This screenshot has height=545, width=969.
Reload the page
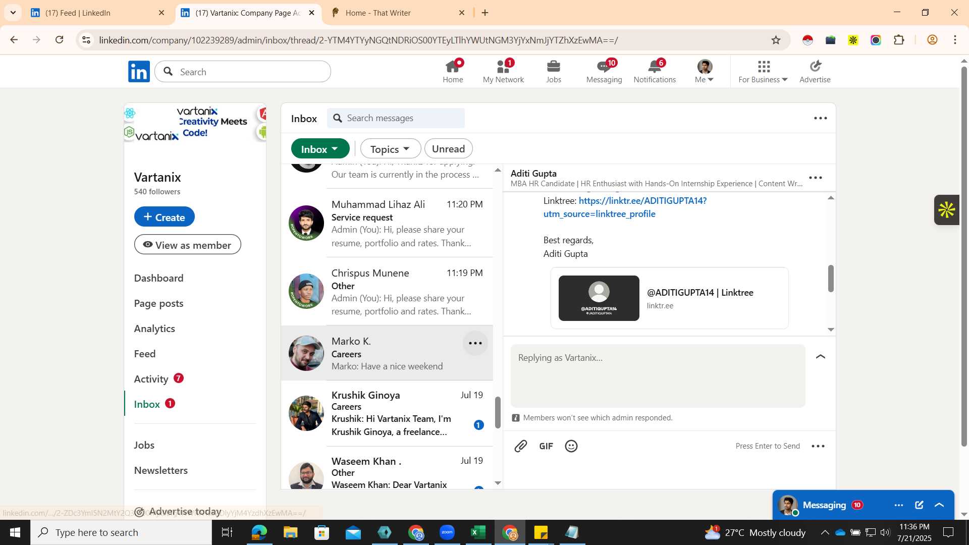(x=60, y=40)
